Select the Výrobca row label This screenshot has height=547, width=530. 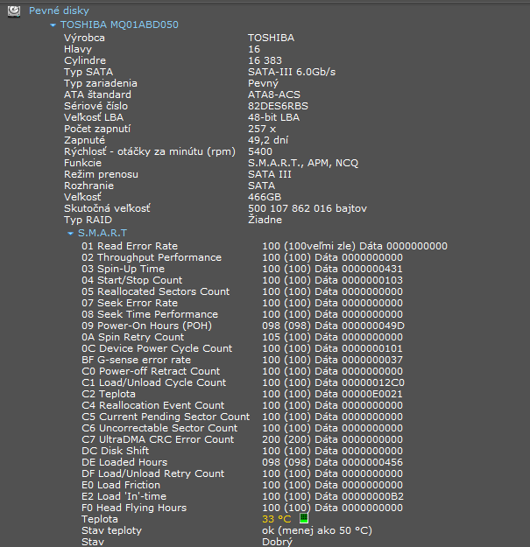tap(84, 38)
